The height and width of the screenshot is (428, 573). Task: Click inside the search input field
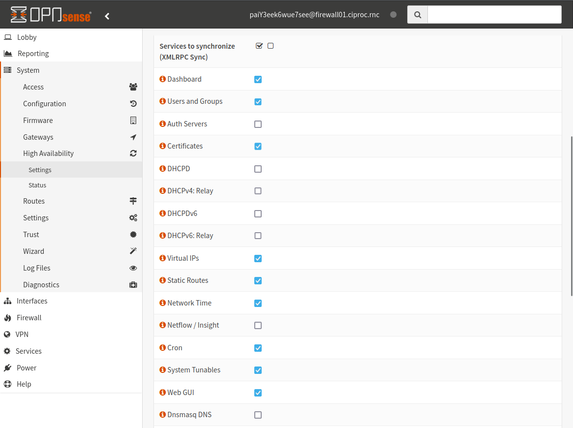494,14
